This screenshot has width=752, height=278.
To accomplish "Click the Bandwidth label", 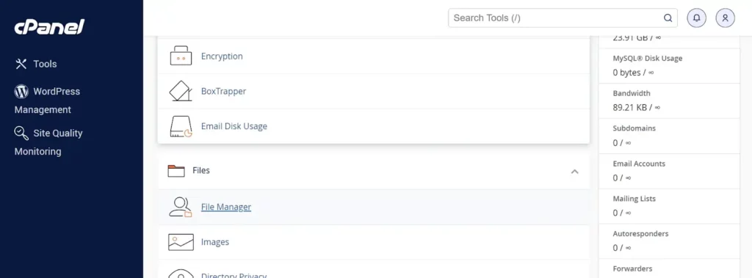I will [632, 93].
